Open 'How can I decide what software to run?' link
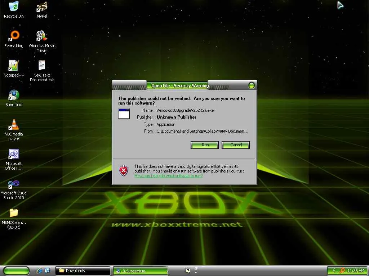The height and width of the screenshot is (276, 369). [169, 176]
